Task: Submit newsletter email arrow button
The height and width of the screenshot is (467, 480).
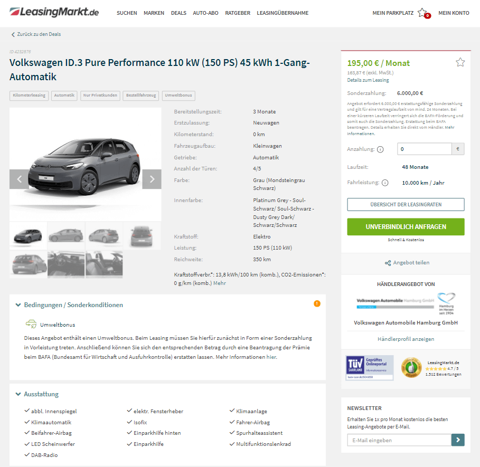Action: click(458, 440)
